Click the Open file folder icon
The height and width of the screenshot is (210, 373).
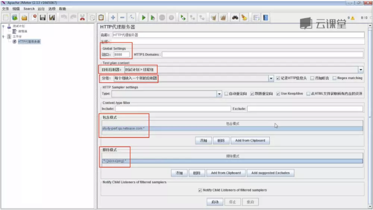24,18
